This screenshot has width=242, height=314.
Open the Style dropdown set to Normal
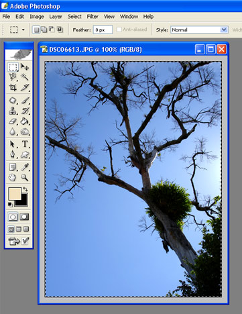pos(199,30)
